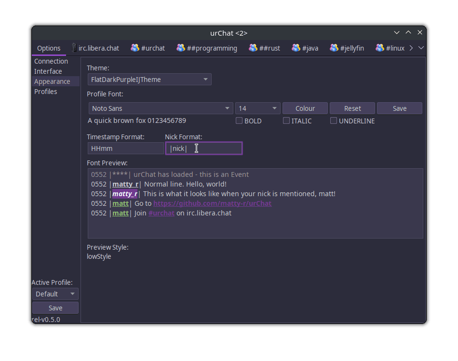The image size is (458, 361).
Task: Switch to the #java tab
Action: coord(305,48)
